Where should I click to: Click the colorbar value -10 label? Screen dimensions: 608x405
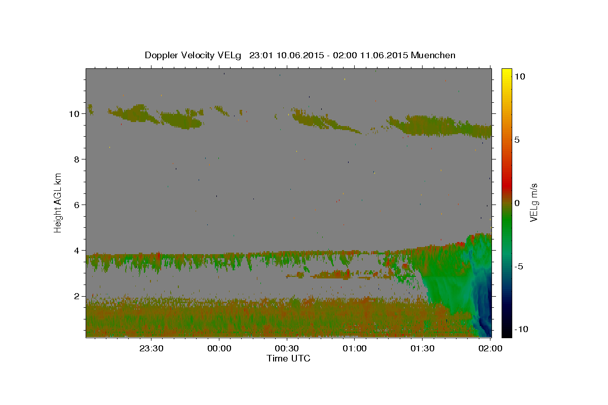(521, 330)
